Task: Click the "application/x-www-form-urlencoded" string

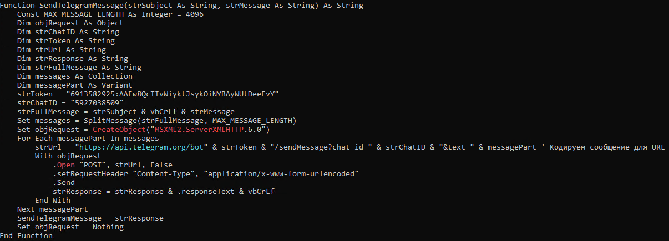Action: (282, 174)
